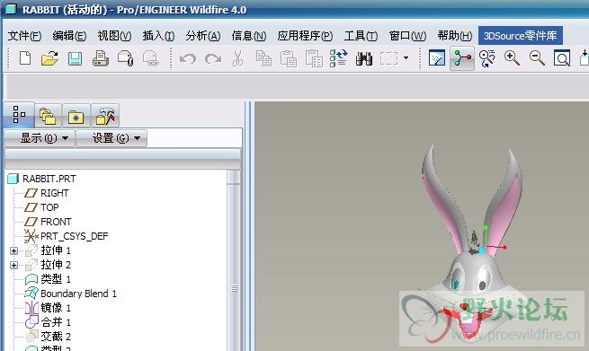Click the Zoom In magnifier icon
This screenshot has width=589, height=351.
(x=512, y=58)
